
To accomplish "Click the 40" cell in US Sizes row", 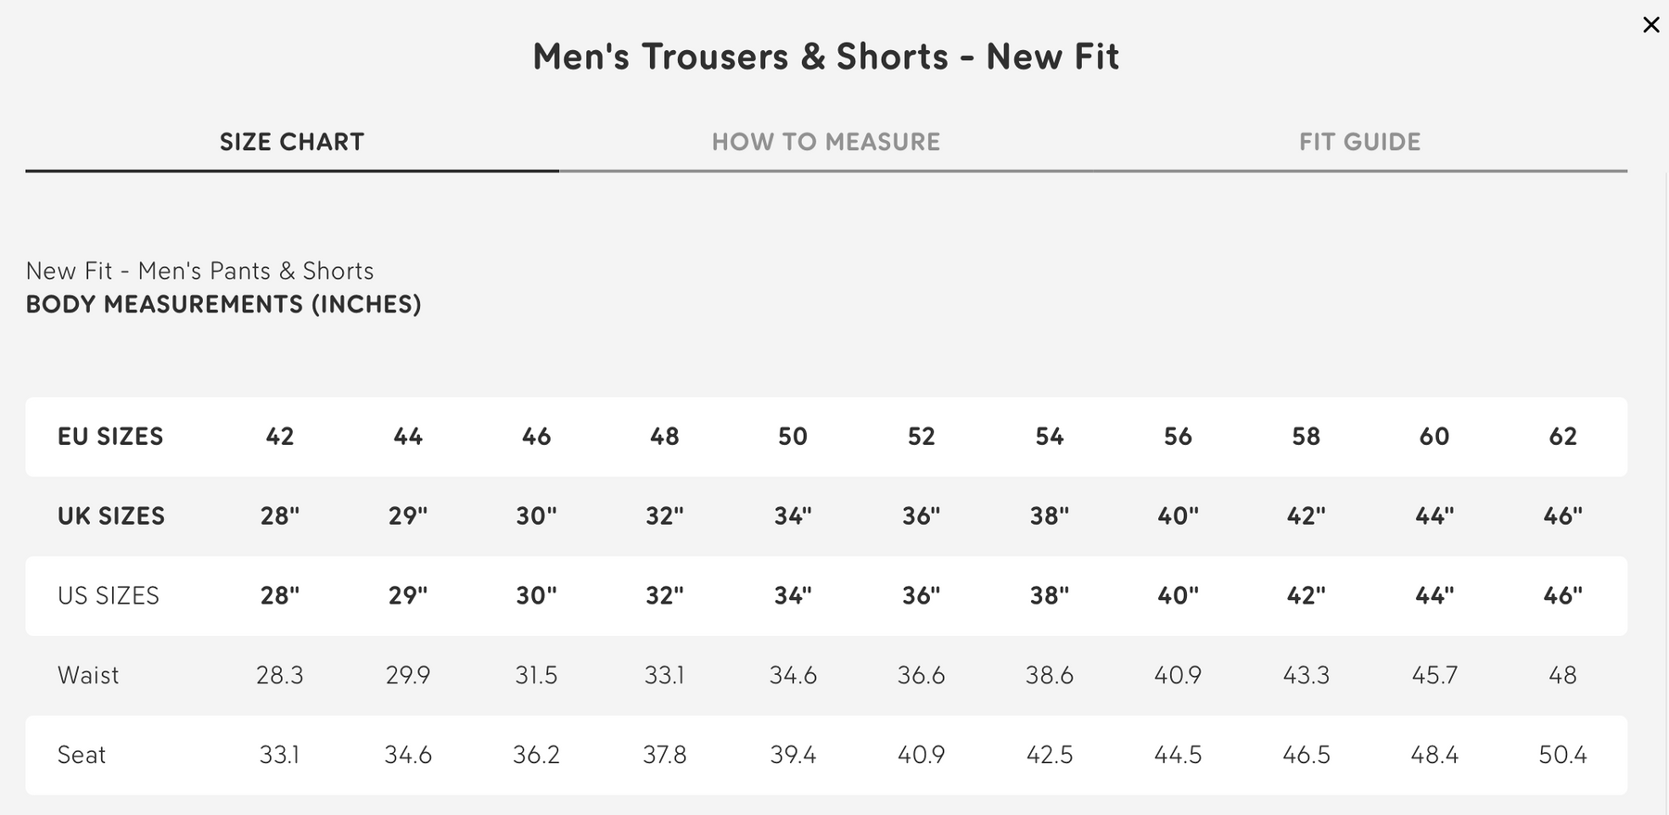I will (x=1178, y=596).
